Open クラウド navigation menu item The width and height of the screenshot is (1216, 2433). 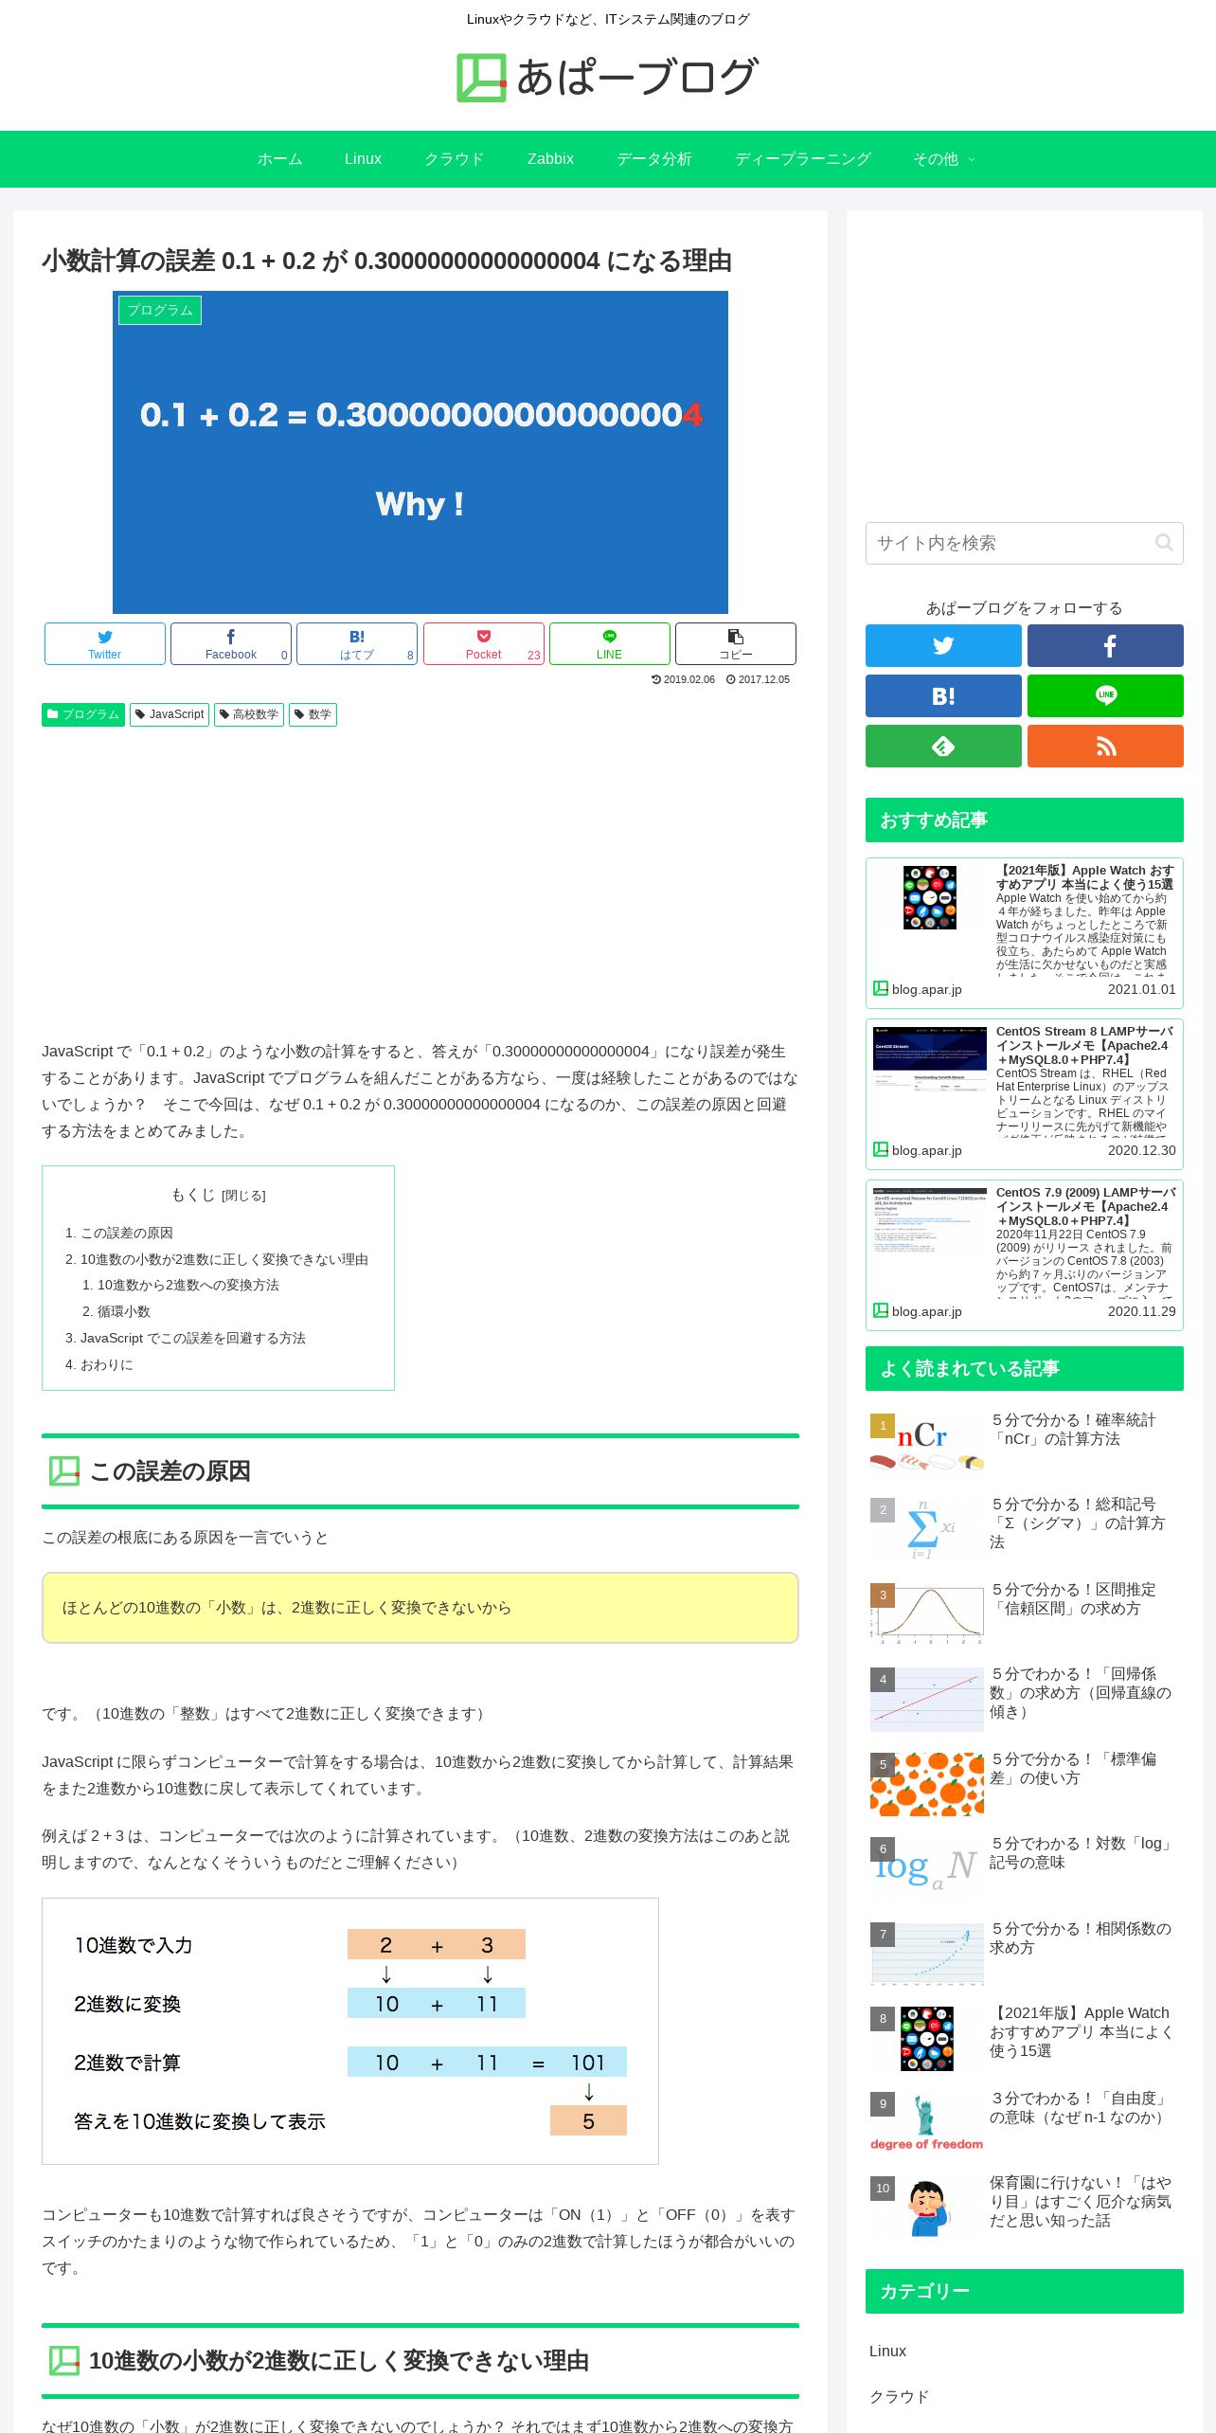pyautogui.click(x=454, y=159)
